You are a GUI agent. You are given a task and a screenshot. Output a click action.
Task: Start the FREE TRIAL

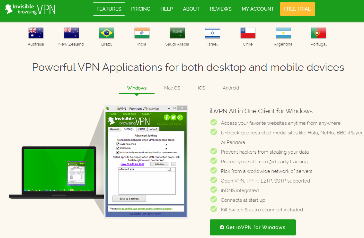point(297,9)
